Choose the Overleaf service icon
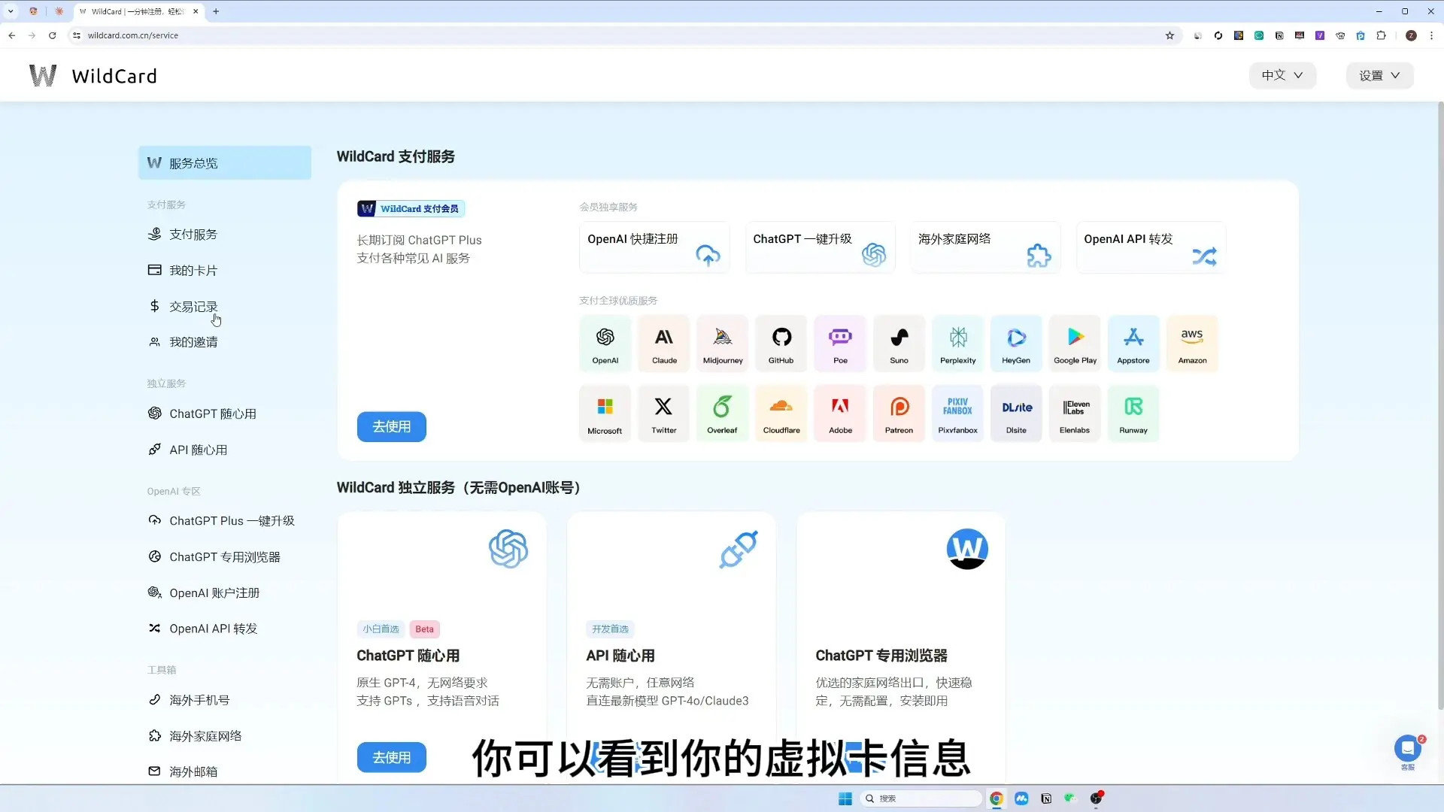Screen dimensions: 1444x812 click(723, 414)
